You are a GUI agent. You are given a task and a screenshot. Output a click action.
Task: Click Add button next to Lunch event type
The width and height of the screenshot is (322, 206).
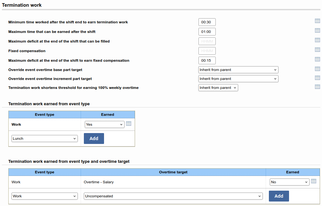94,139
